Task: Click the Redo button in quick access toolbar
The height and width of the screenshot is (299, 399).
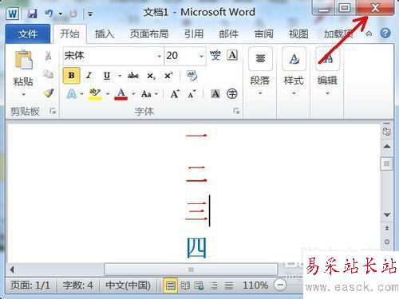Action: tap(73, 14)
